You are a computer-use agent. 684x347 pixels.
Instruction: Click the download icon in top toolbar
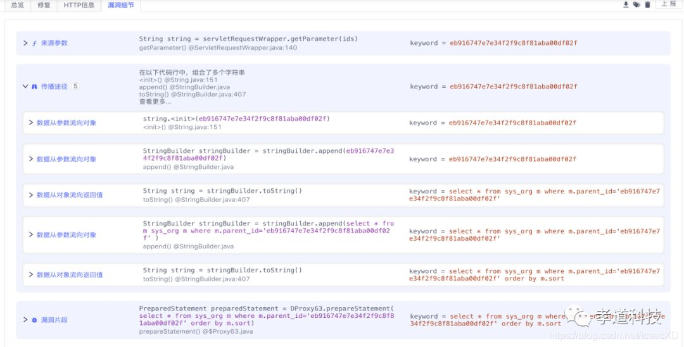click(626, 5)
